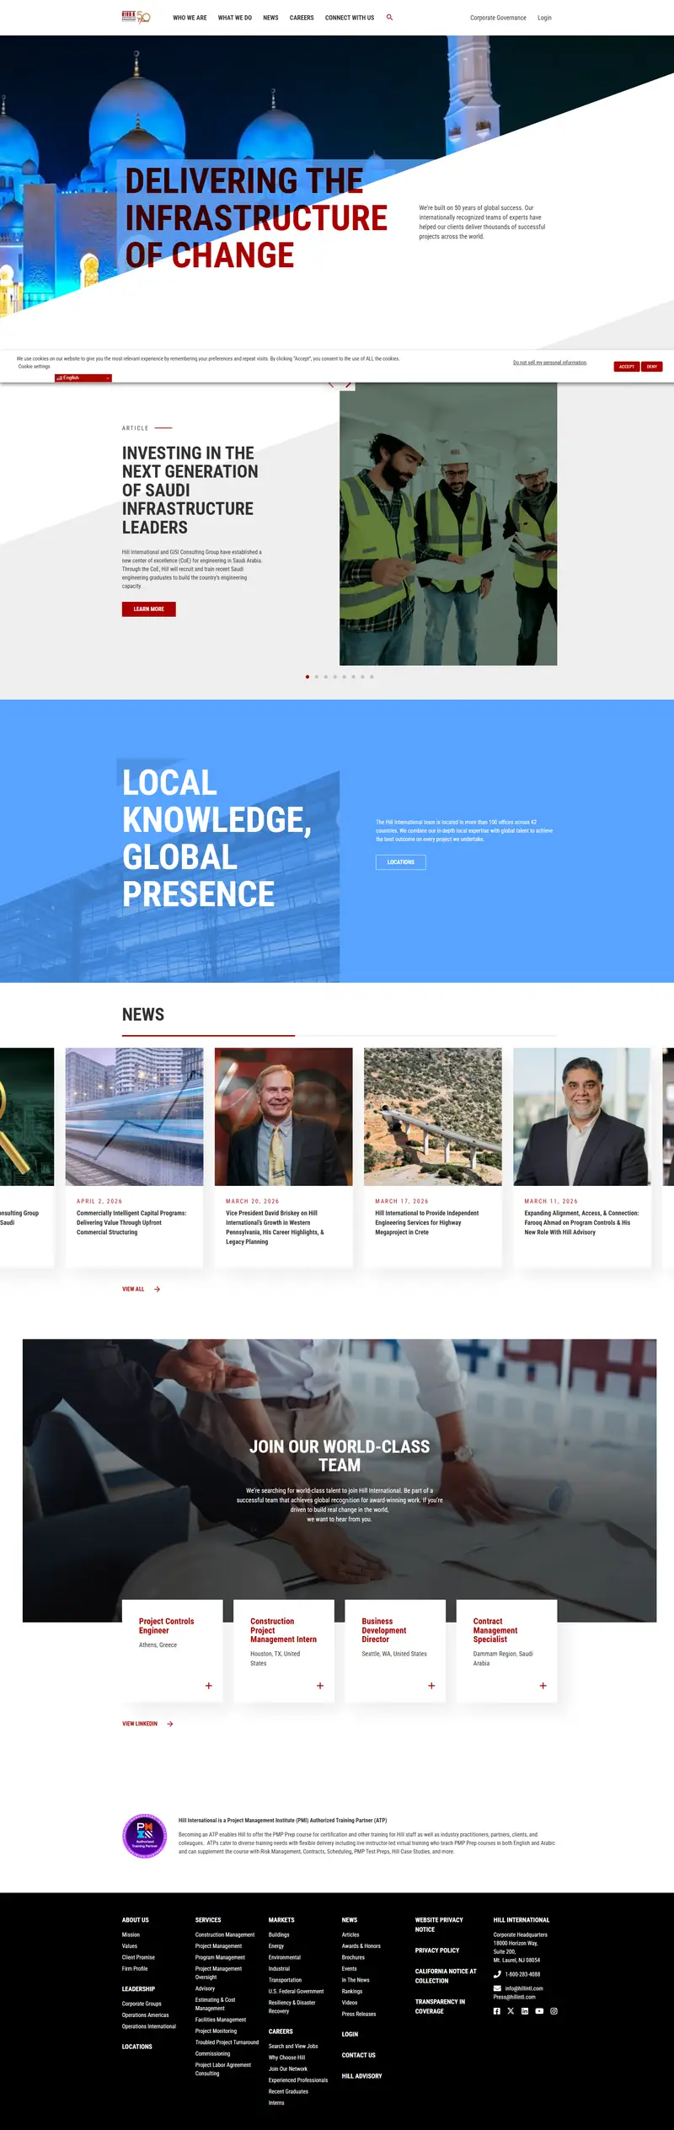Viewport: 674px width, 2130px height.
Task: Open the News menu item
Action: 270,18
